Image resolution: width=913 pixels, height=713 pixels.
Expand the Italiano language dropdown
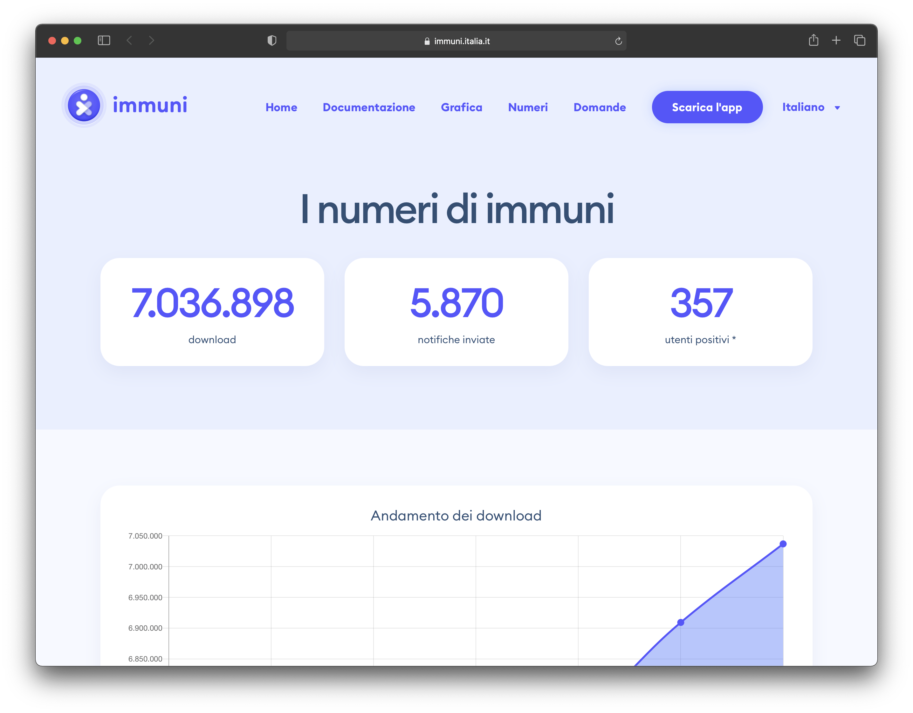811,107
